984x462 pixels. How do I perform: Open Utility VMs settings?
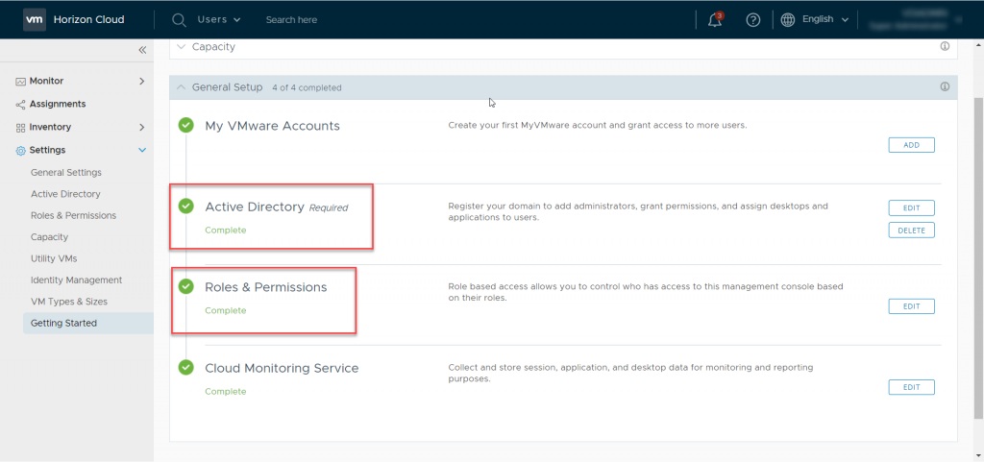pos(54,258)
